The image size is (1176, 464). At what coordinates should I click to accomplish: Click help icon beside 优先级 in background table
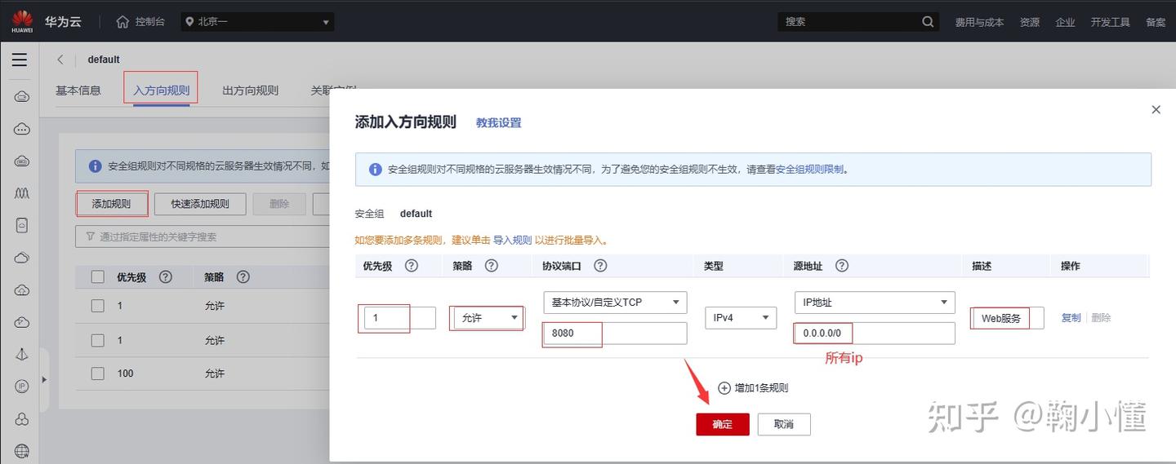[x=166, y=277]
